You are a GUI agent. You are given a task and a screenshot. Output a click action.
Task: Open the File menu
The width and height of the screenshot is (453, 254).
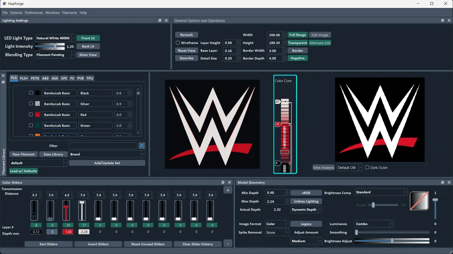click(5, 13)
